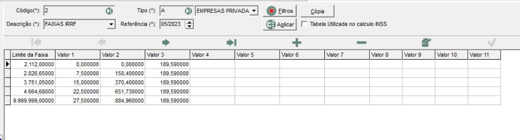520x140 pixels.
Task: Delete record with minus icon
Action: (x=361, y=43)
